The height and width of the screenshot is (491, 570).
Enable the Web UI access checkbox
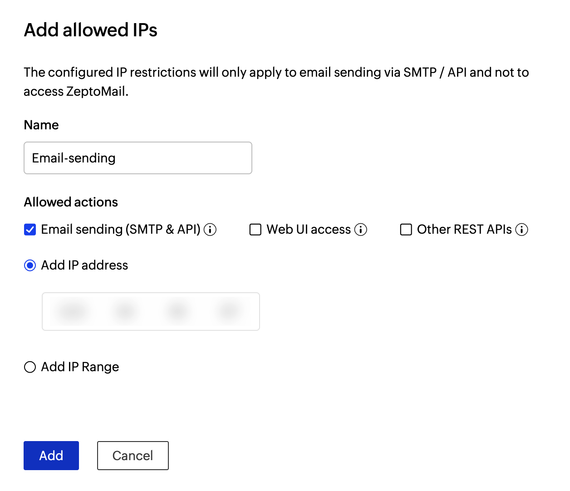pyautogui.click(x=255, y=230)
